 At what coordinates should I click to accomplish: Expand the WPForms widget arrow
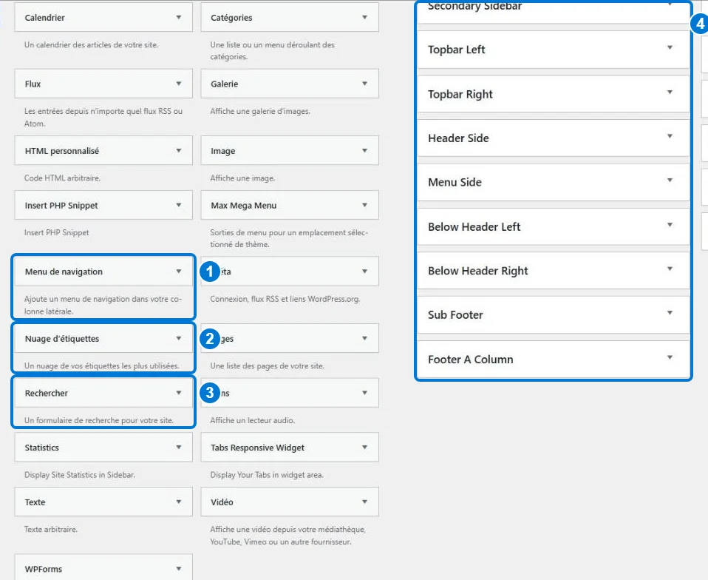pos(179,569)
